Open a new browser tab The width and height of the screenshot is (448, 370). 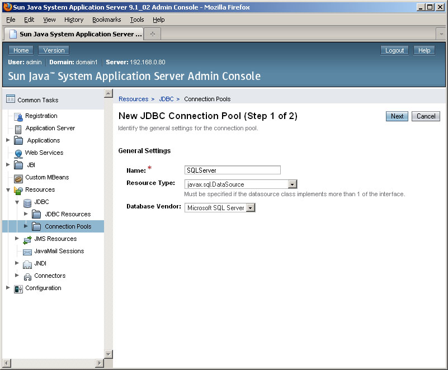[153, 34]
